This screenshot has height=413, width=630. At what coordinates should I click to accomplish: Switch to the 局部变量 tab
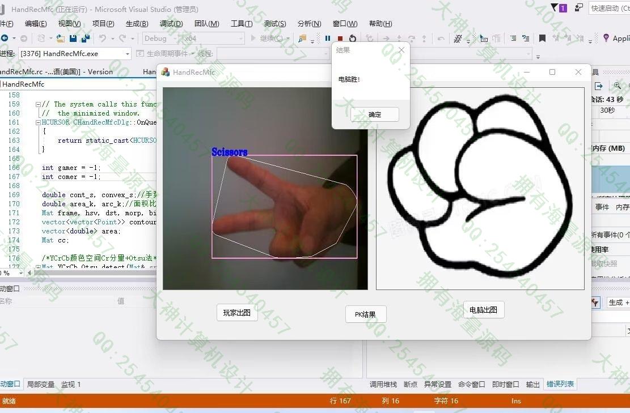point(41,385)
